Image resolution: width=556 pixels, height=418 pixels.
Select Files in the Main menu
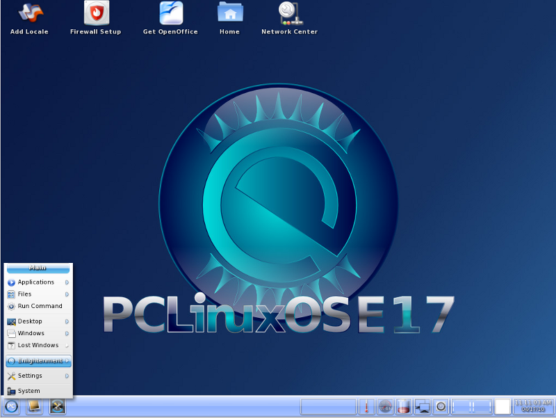point(24,294)
